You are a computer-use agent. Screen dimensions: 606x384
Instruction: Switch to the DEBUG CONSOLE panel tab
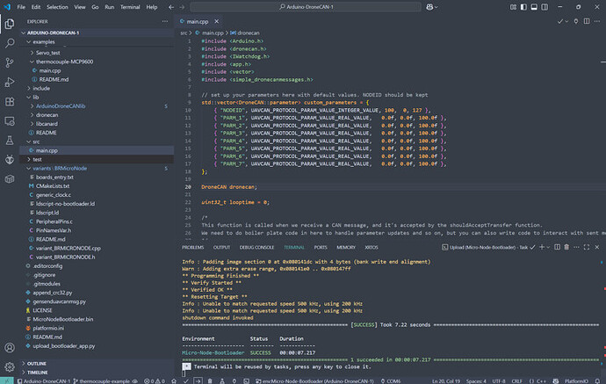pos(256,247)
